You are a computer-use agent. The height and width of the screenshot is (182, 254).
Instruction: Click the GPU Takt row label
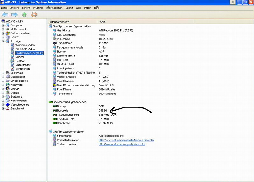[62, 60]
